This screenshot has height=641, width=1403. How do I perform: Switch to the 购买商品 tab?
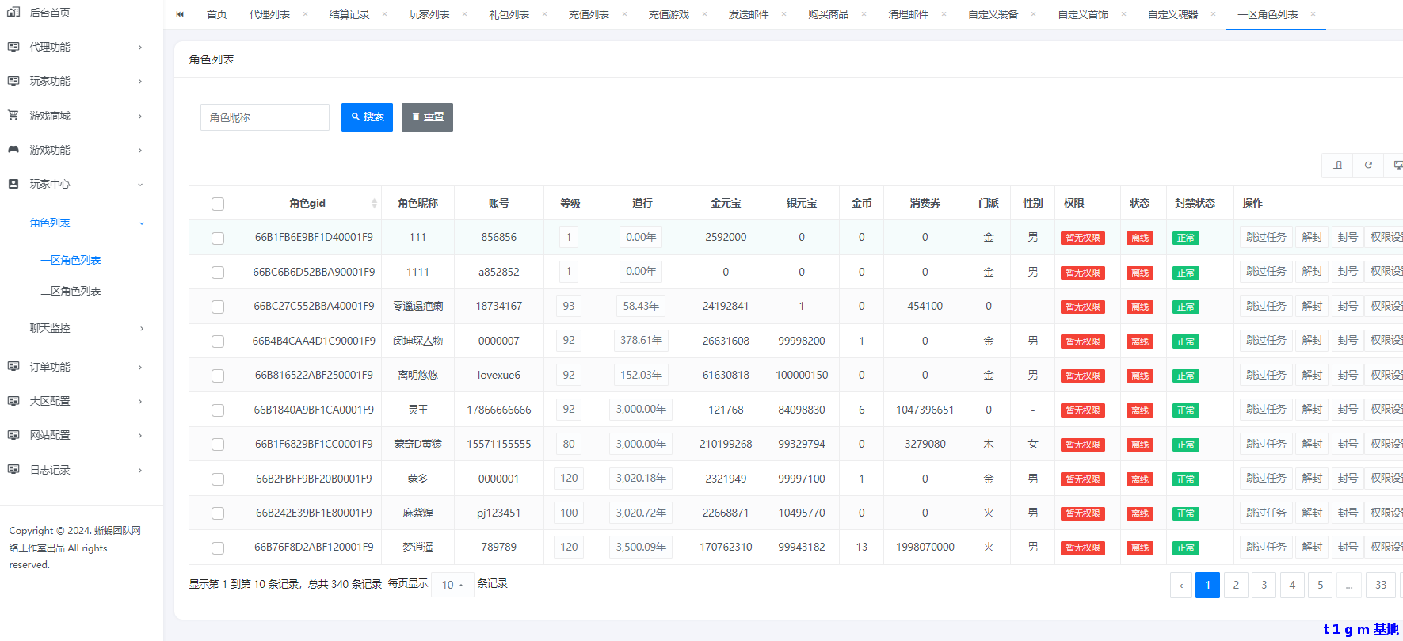828,14
